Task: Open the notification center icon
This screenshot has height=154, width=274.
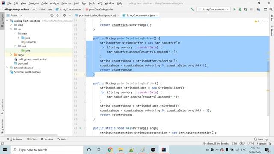Action: click(x=267, y=150)
